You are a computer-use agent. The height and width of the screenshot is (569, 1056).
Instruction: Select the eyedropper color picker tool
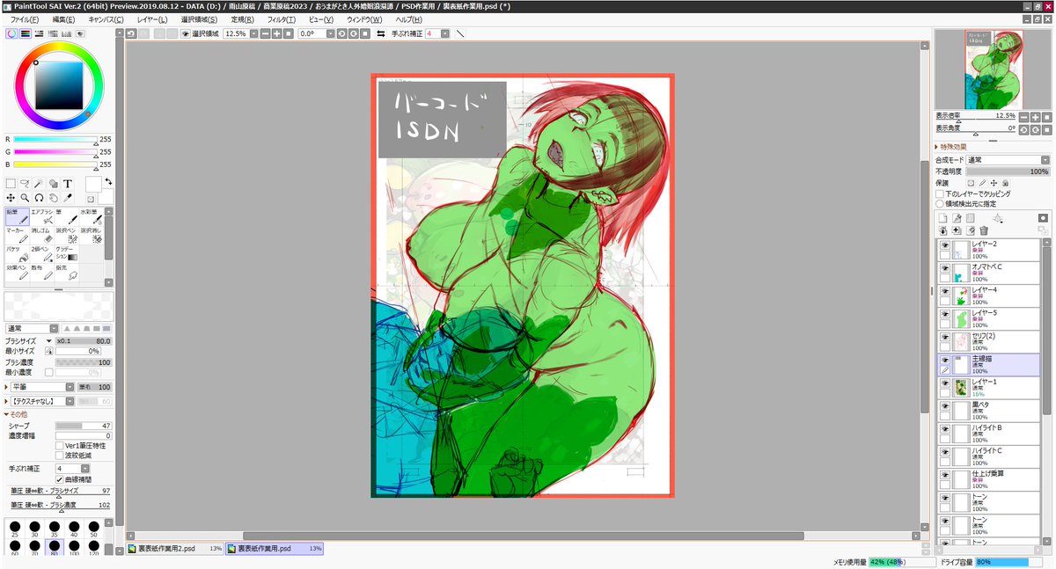(x=68, y=198)
